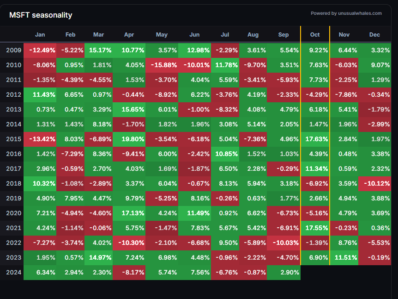This screenshot has height=299, width=398.
Task: Select the 2009 row label
Action: (x=13, y=50)
